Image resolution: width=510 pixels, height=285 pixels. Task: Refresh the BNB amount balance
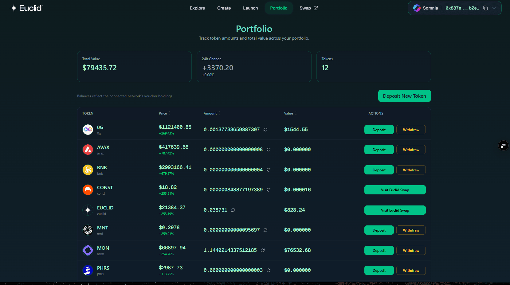click(269, 170)
